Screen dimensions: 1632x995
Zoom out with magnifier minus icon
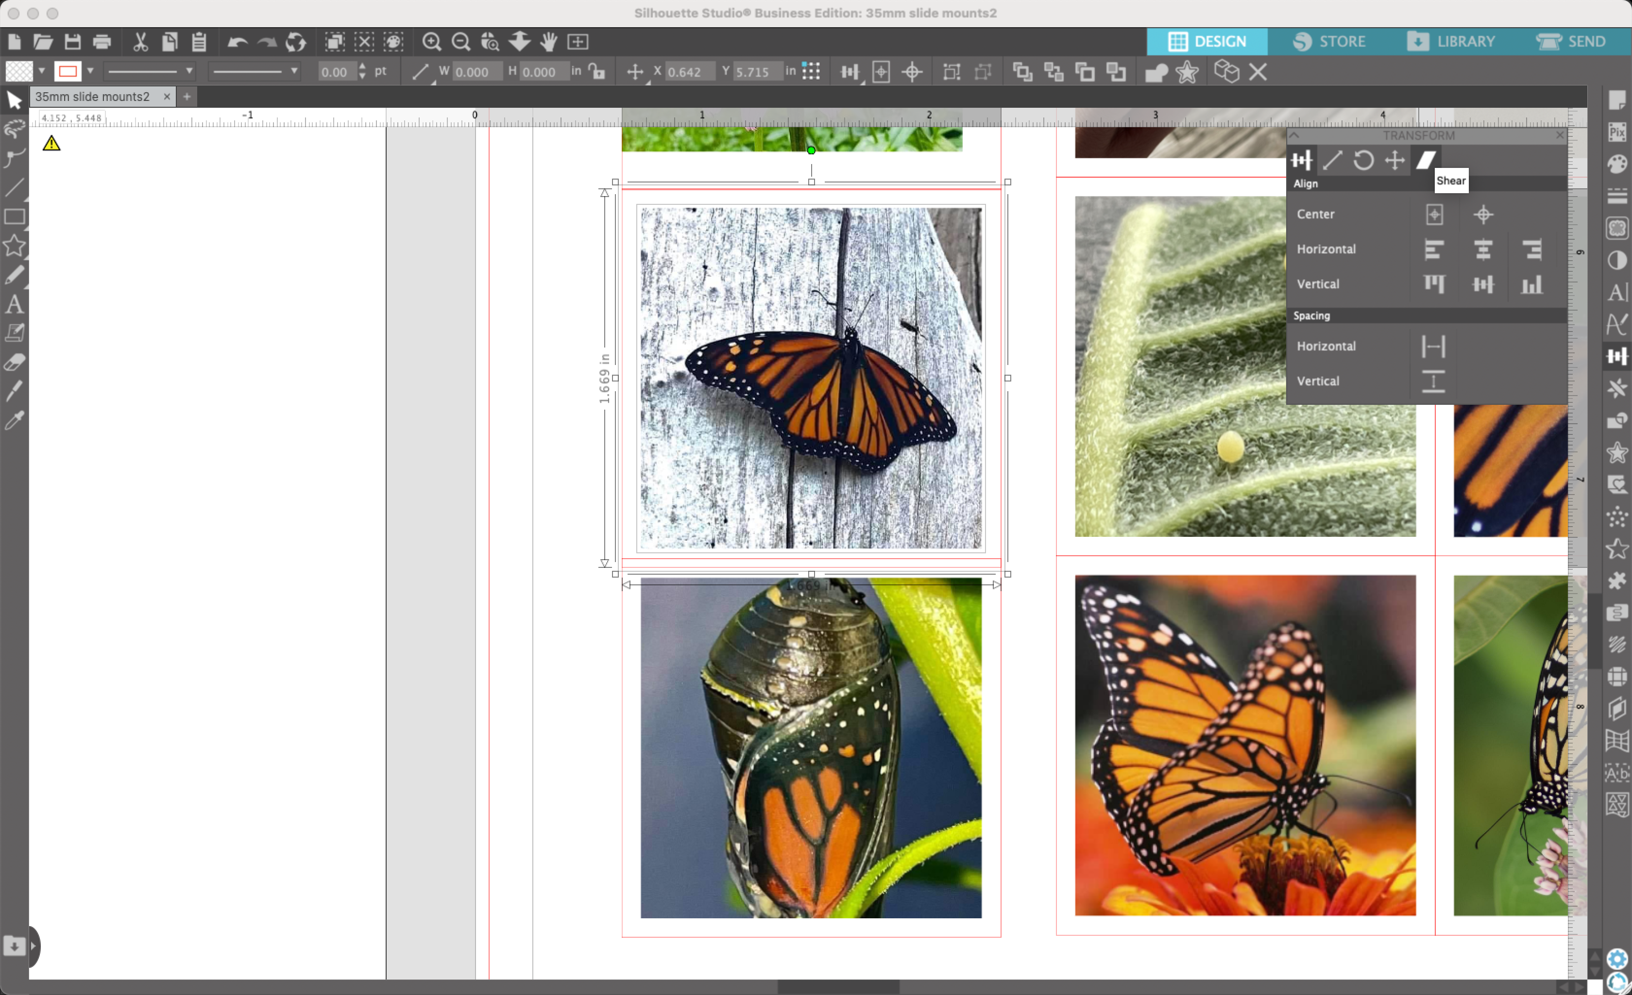click(x=460, y=42)
